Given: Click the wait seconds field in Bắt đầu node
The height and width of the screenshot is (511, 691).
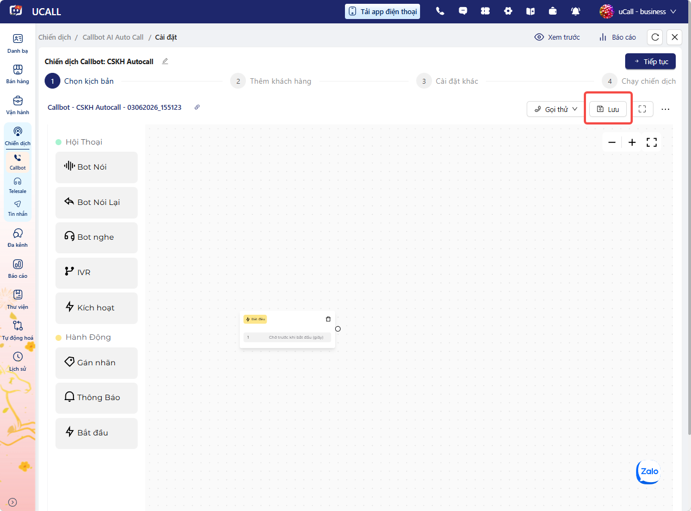Looking at the screenshot, I should pyautogui.click(x=287, y=338).
